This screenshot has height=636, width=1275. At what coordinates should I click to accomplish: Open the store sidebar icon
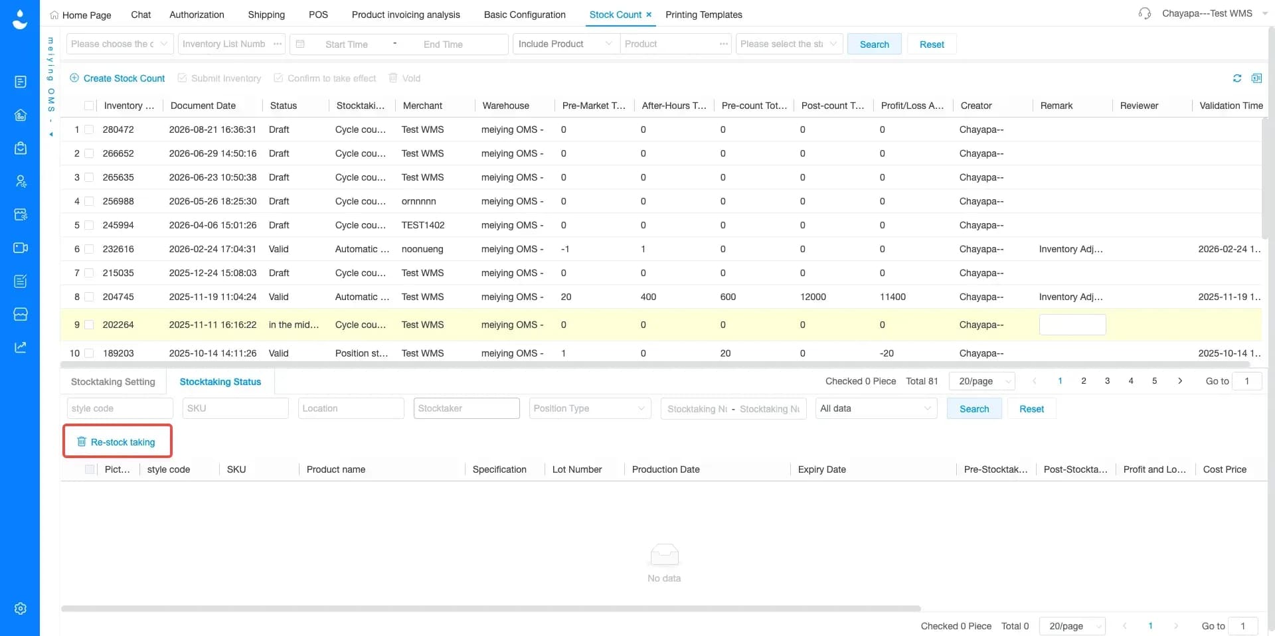tap(21, 314)
